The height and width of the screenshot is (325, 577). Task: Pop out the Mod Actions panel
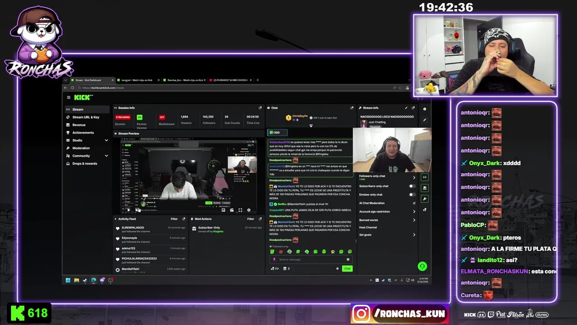click(260, 219)
